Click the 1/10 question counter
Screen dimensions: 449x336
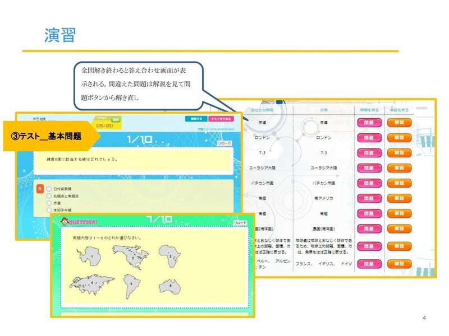[x=139, y=139]
